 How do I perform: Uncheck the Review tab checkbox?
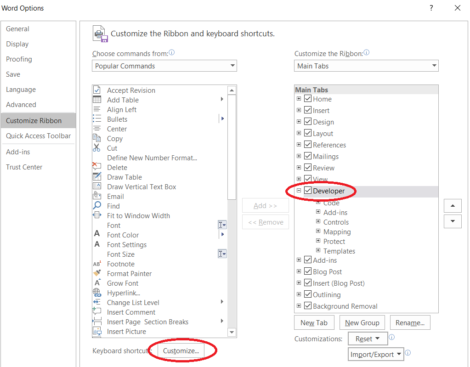308,167
